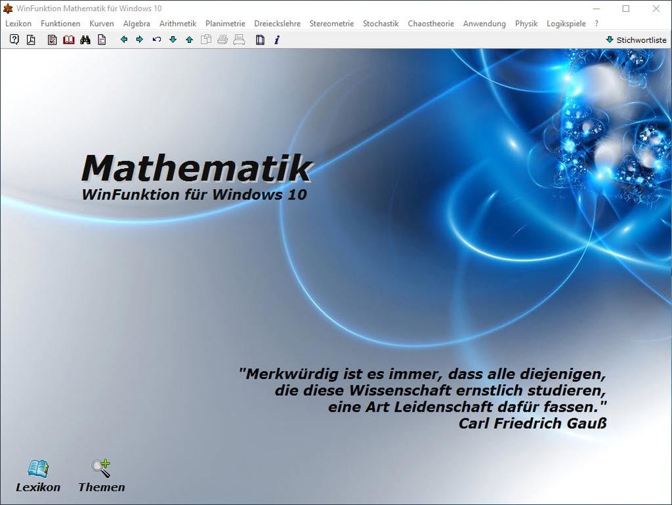Open the Anwendung menu
The height and width of the screenshot is (505, 672).
484,24
